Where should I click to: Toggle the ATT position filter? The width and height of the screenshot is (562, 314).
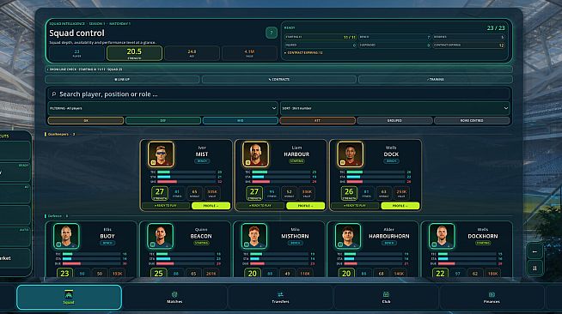pos(317,120)
